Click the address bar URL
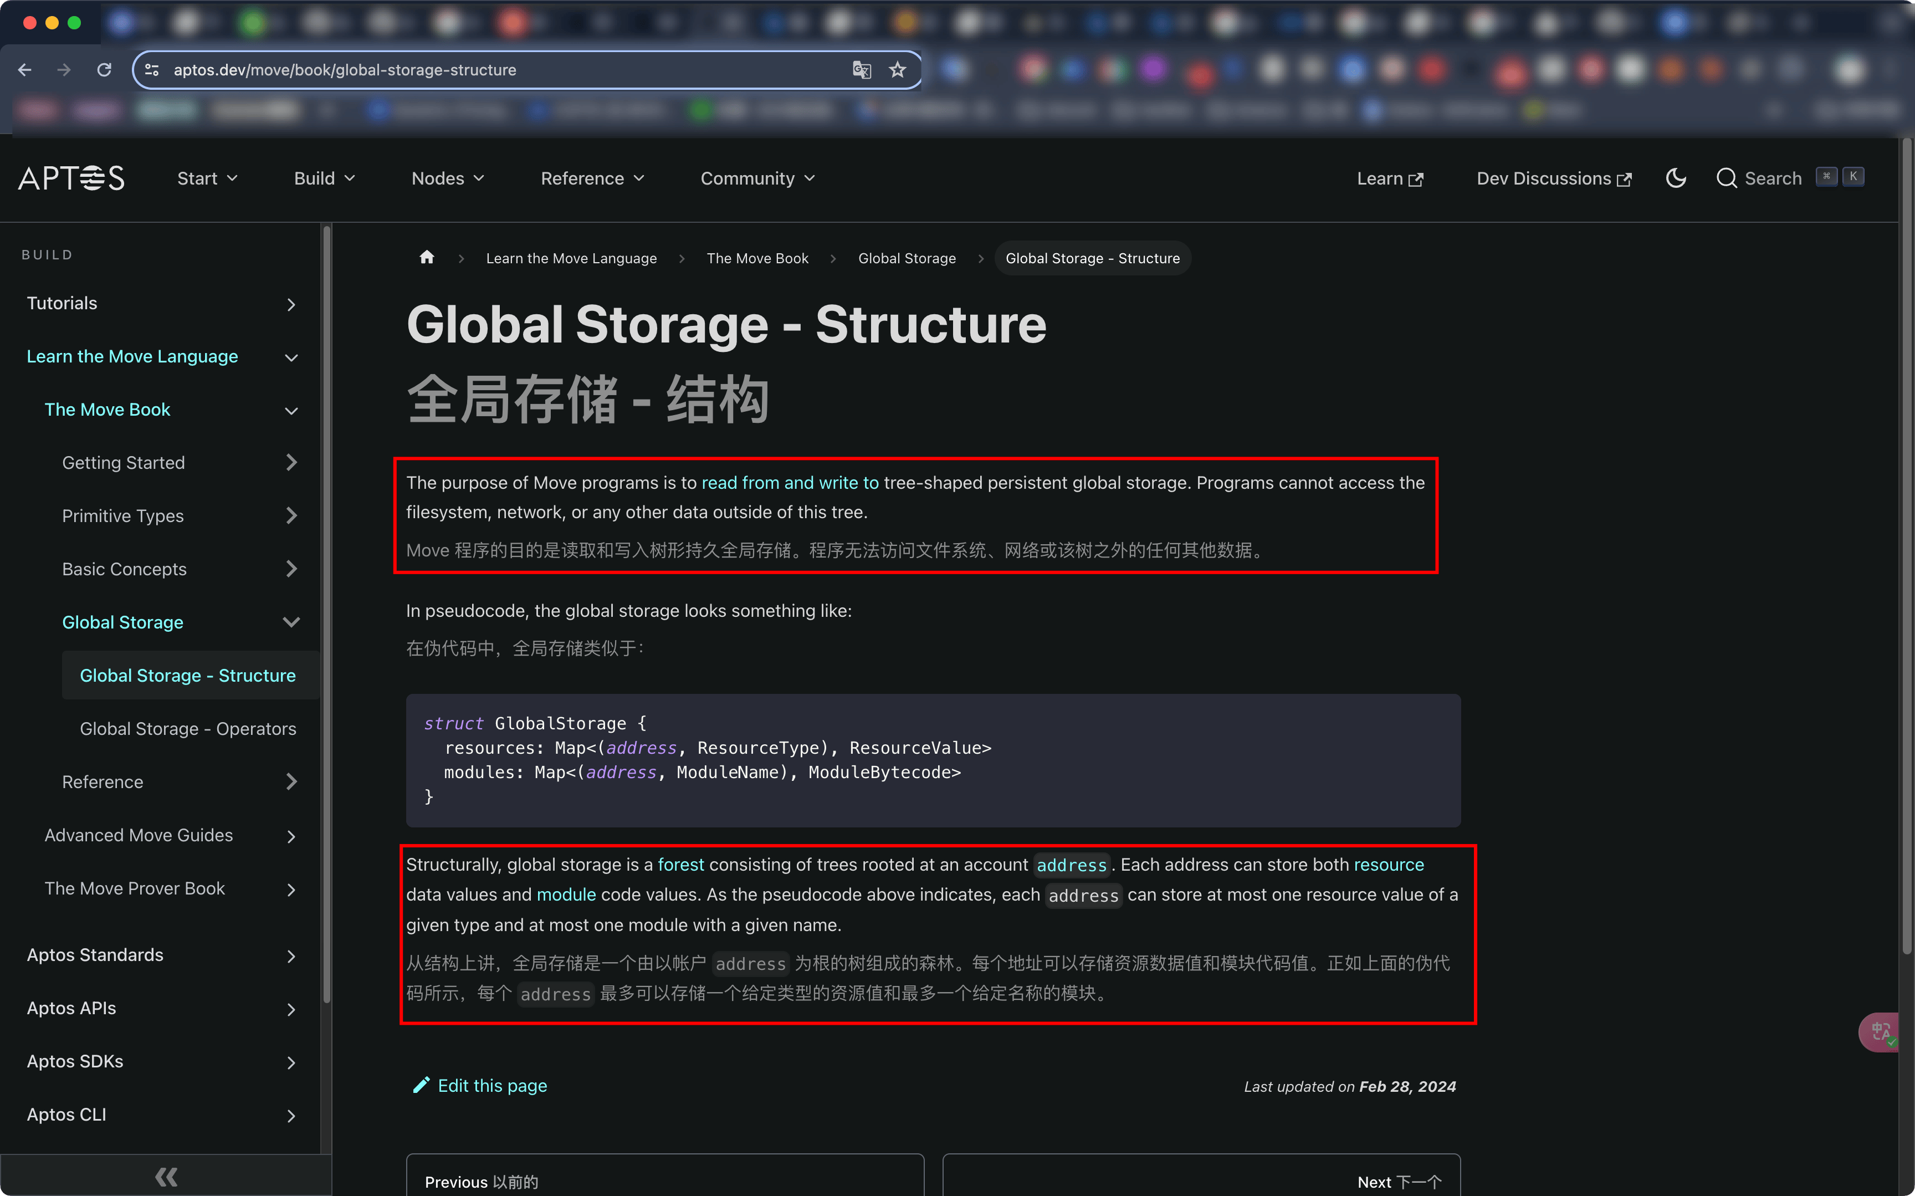Viewport: 1915px width, 1196px height. (345, 70)
